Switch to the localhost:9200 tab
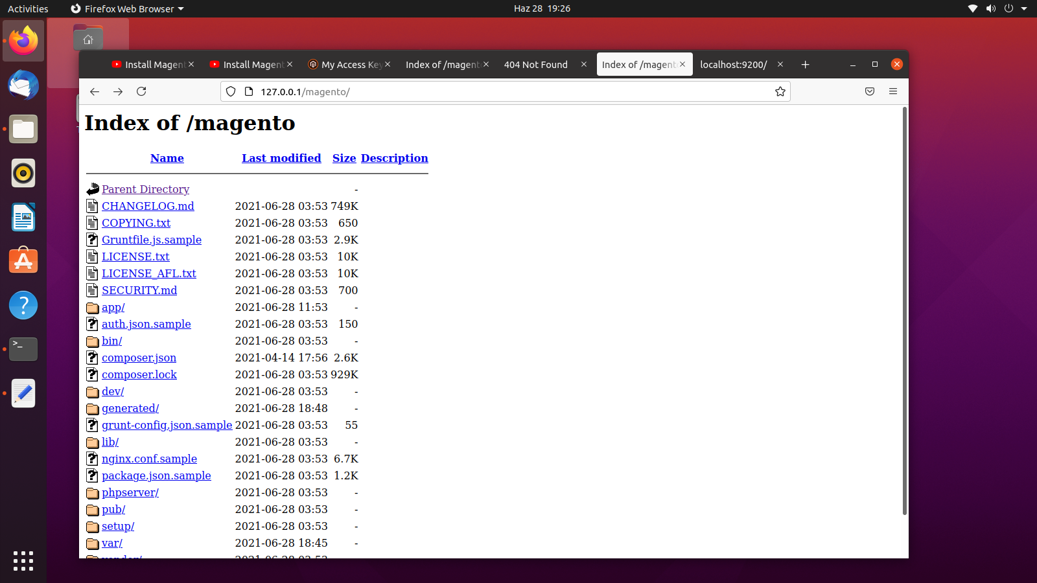The height and width of the screenshot is (583, 1037). pyautogui.click(x=733, y=64)
